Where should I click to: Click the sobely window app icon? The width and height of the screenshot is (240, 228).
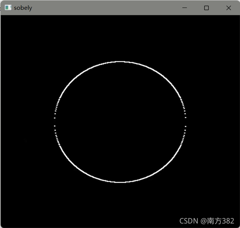(8, 8)
